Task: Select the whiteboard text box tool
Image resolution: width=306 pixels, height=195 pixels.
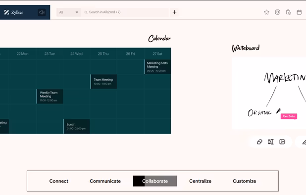Action: (x=271, y=142)
